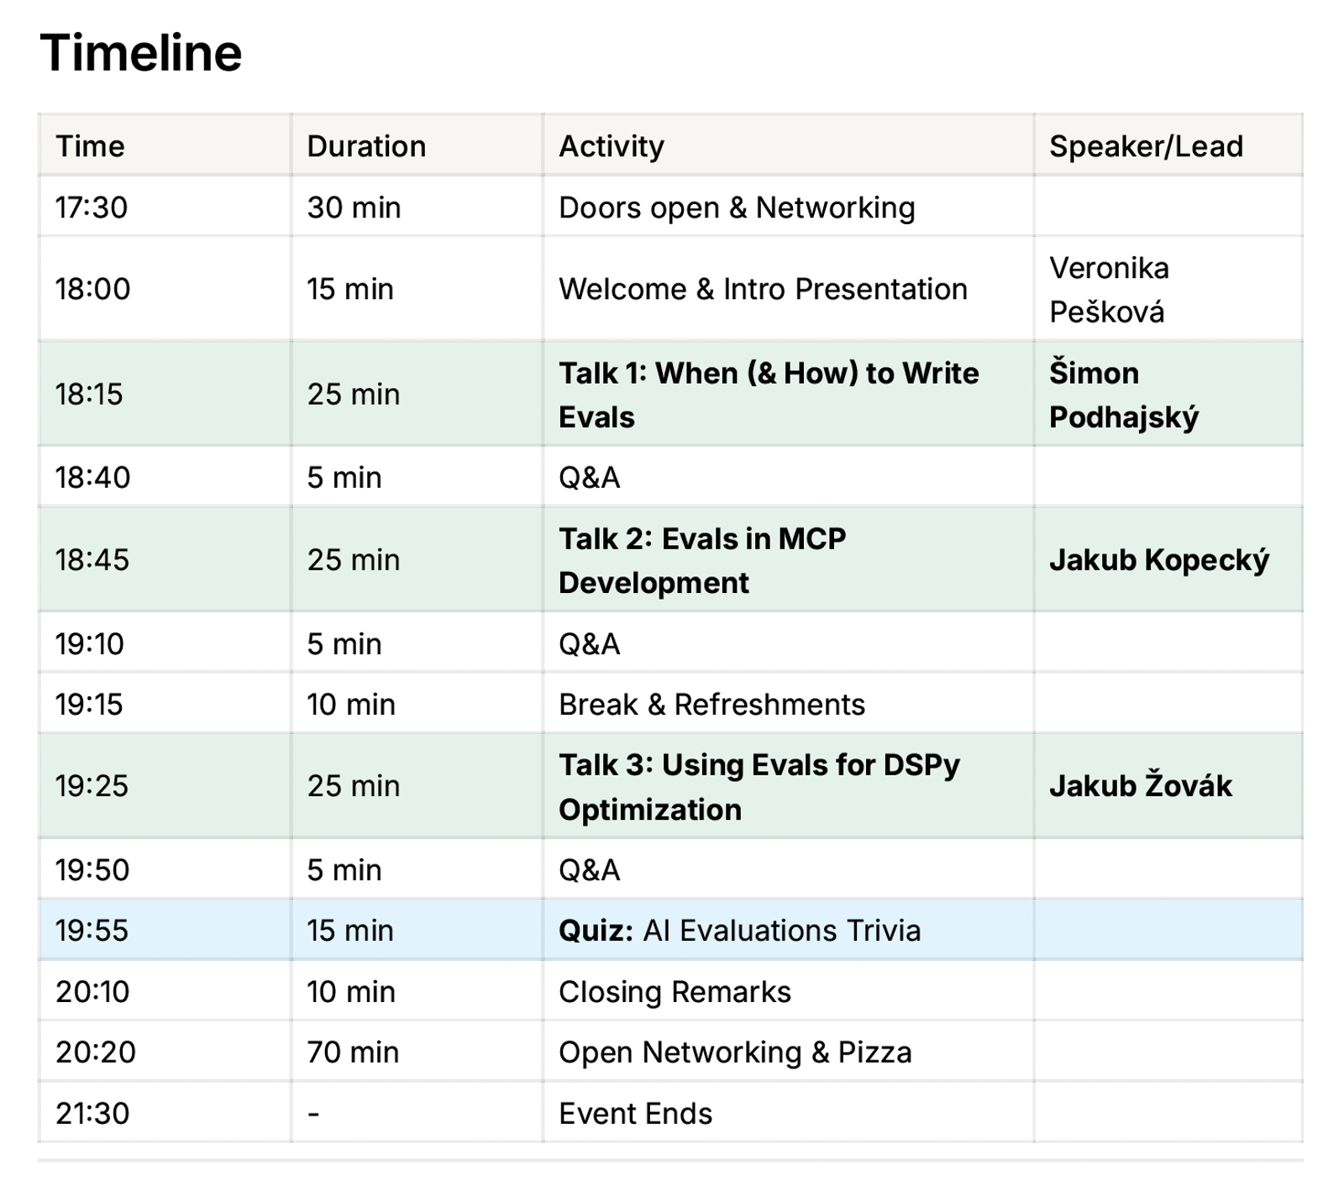
Task: Click Talk 2: Evals in MCP Development
Action: pyautogui.click(x=702, y=560)
